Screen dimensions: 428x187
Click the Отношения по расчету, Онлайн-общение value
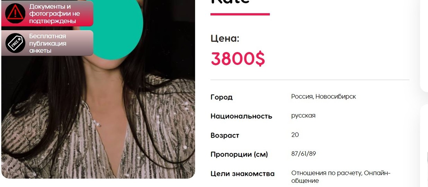coord(341,177)
